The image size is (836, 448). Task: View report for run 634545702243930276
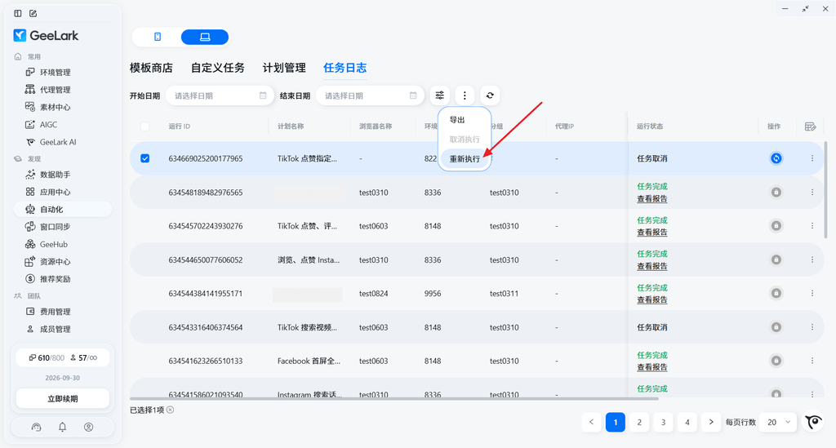coord(652,233)
